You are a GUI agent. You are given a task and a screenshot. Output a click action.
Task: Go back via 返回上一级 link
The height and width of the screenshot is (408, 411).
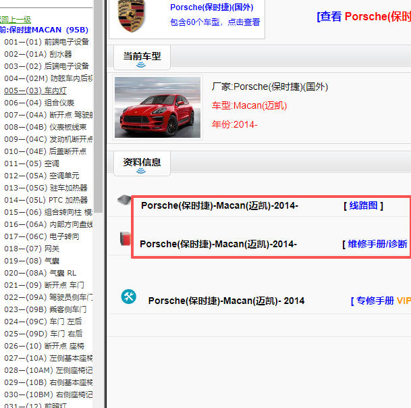pyautogui.click(x=16, y=20)
